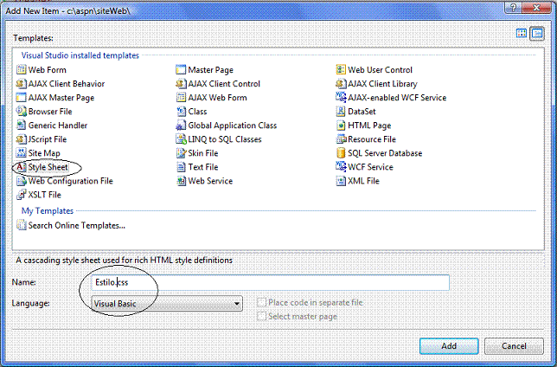Image resolution: width=557 pixels, height=367 pixels.
Task: Click the Style Sheet label text
Action: click(x=48, y=167)
